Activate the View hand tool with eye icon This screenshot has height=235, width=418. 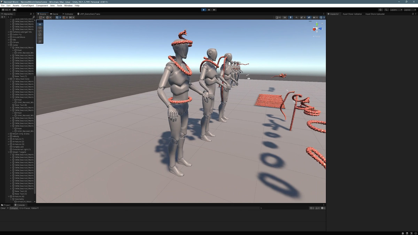pos(40,24)
